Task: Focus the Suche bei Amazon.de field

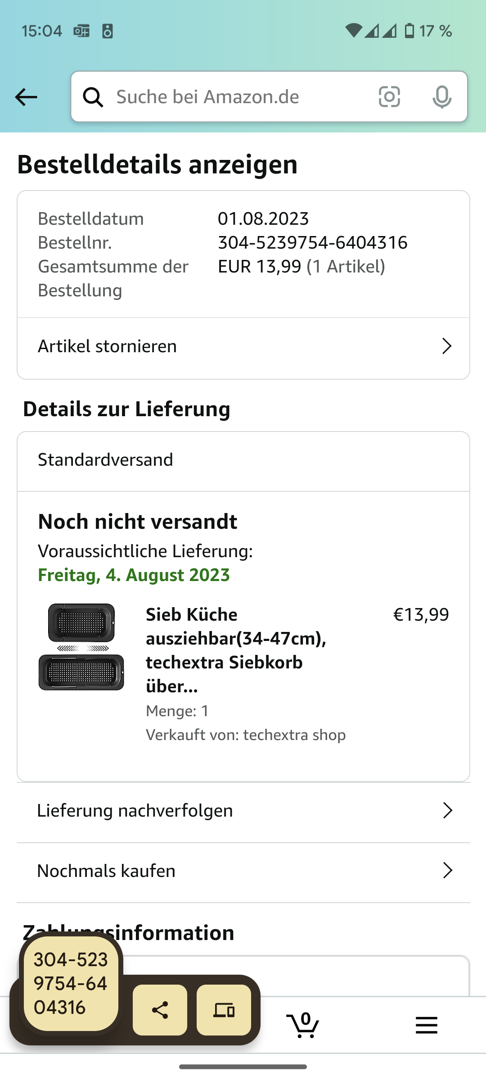Action: coord(238,97)
